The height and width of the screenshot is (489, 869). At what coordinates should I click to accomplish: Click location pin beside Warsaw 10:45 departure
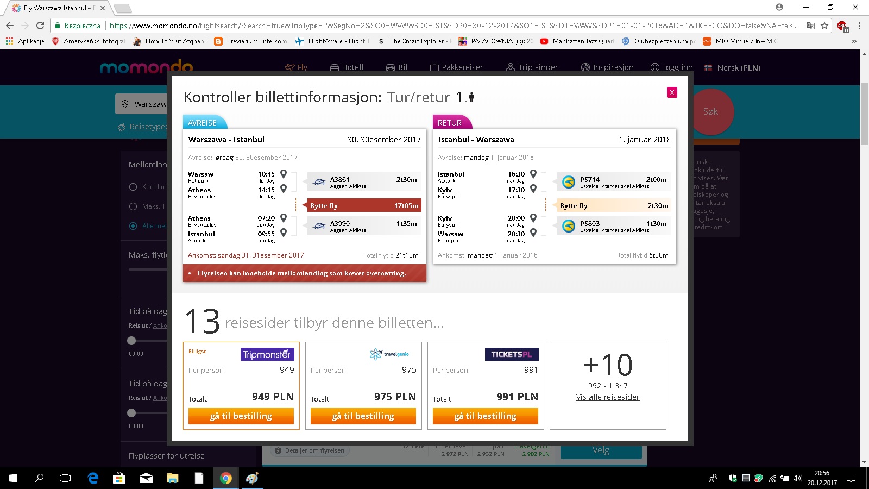(x=284, y=174)
